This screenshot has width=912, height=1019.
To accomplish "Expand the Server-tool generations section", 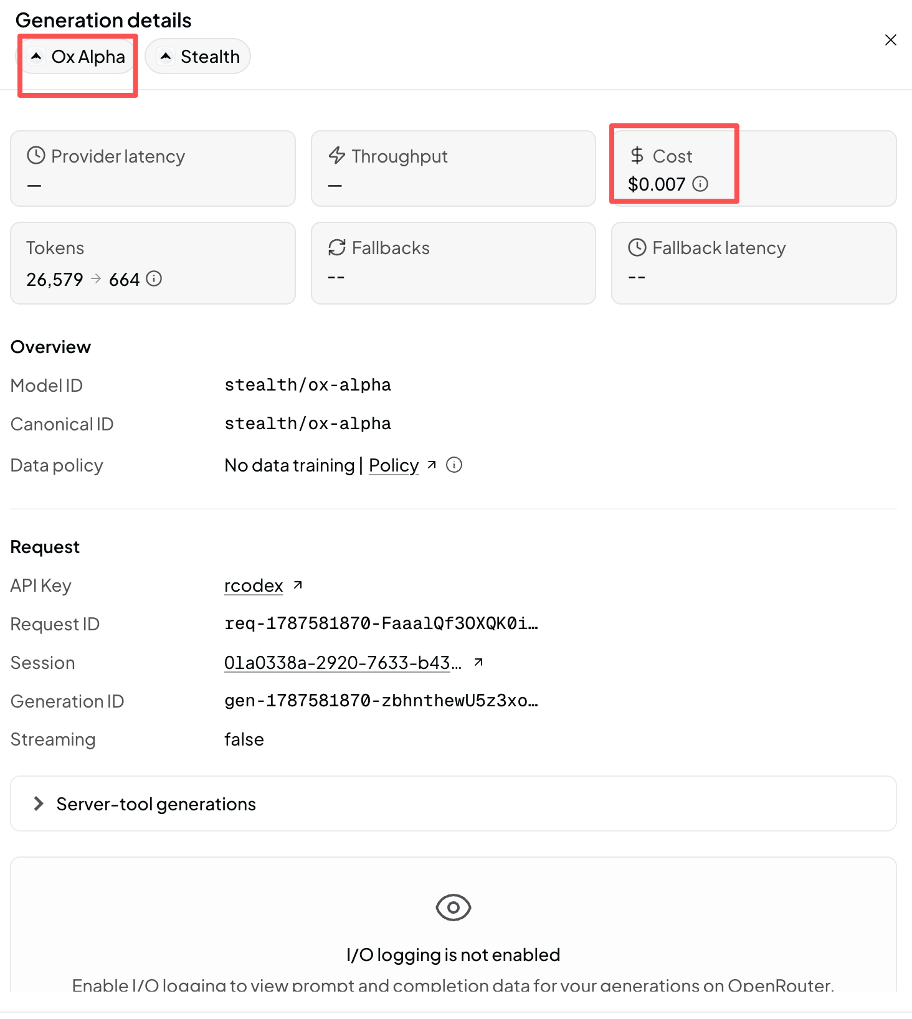I will [x=454, y=803].
